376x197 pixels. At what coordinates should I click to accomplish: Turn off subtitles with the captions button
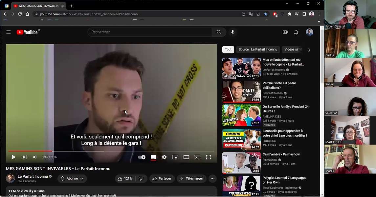(x=153, y=157)
